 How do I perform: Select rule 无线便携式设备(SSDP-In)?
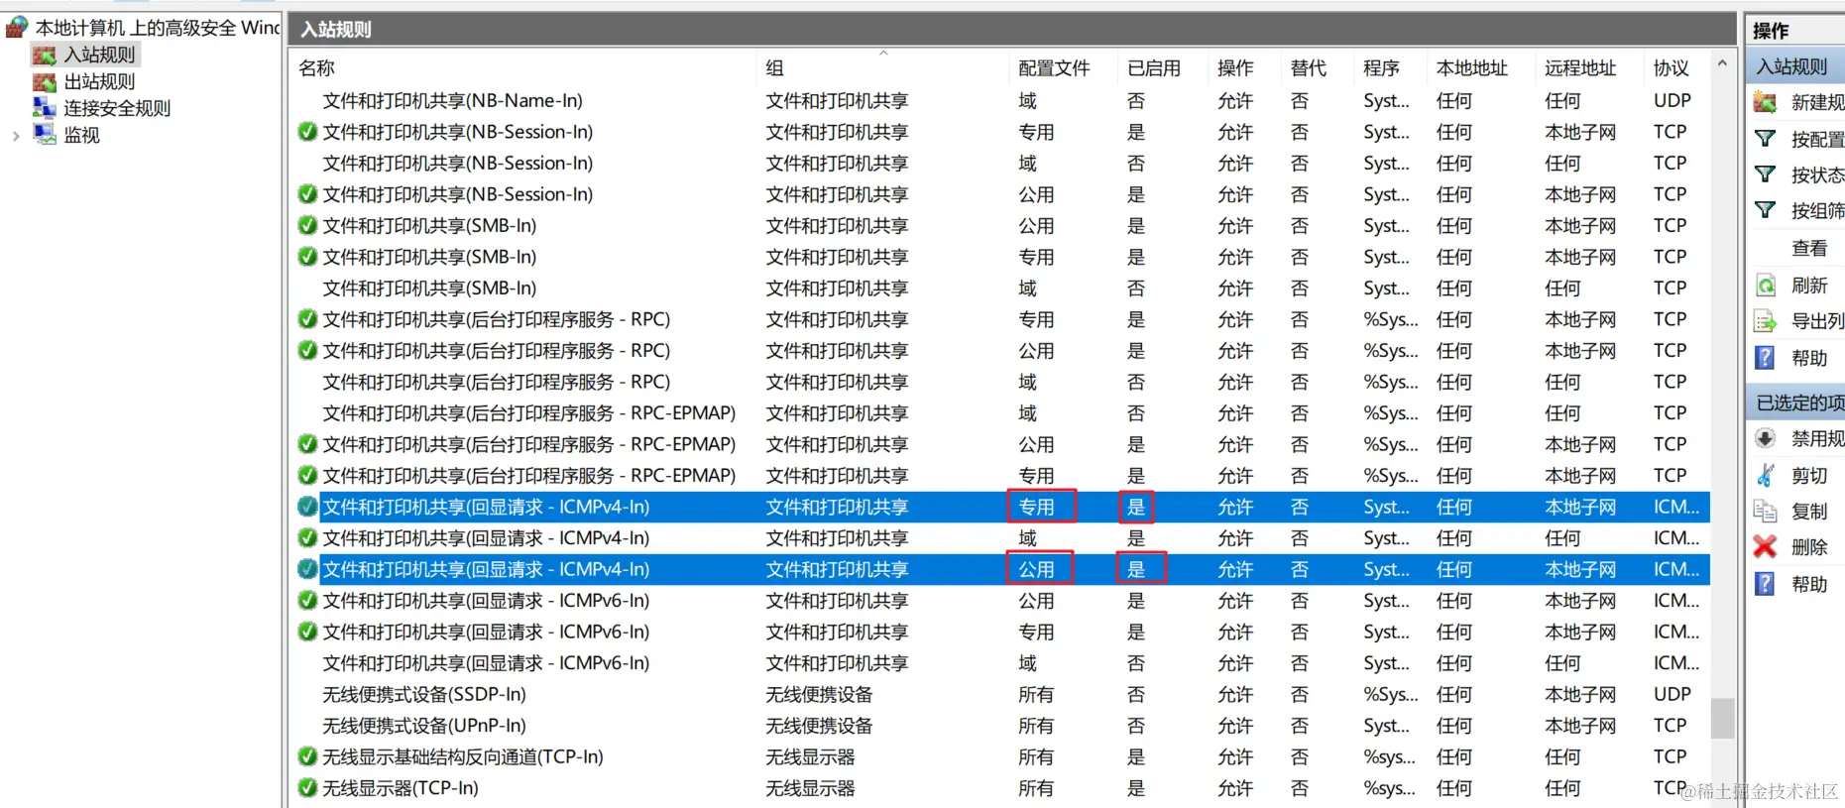pos(424,694)
